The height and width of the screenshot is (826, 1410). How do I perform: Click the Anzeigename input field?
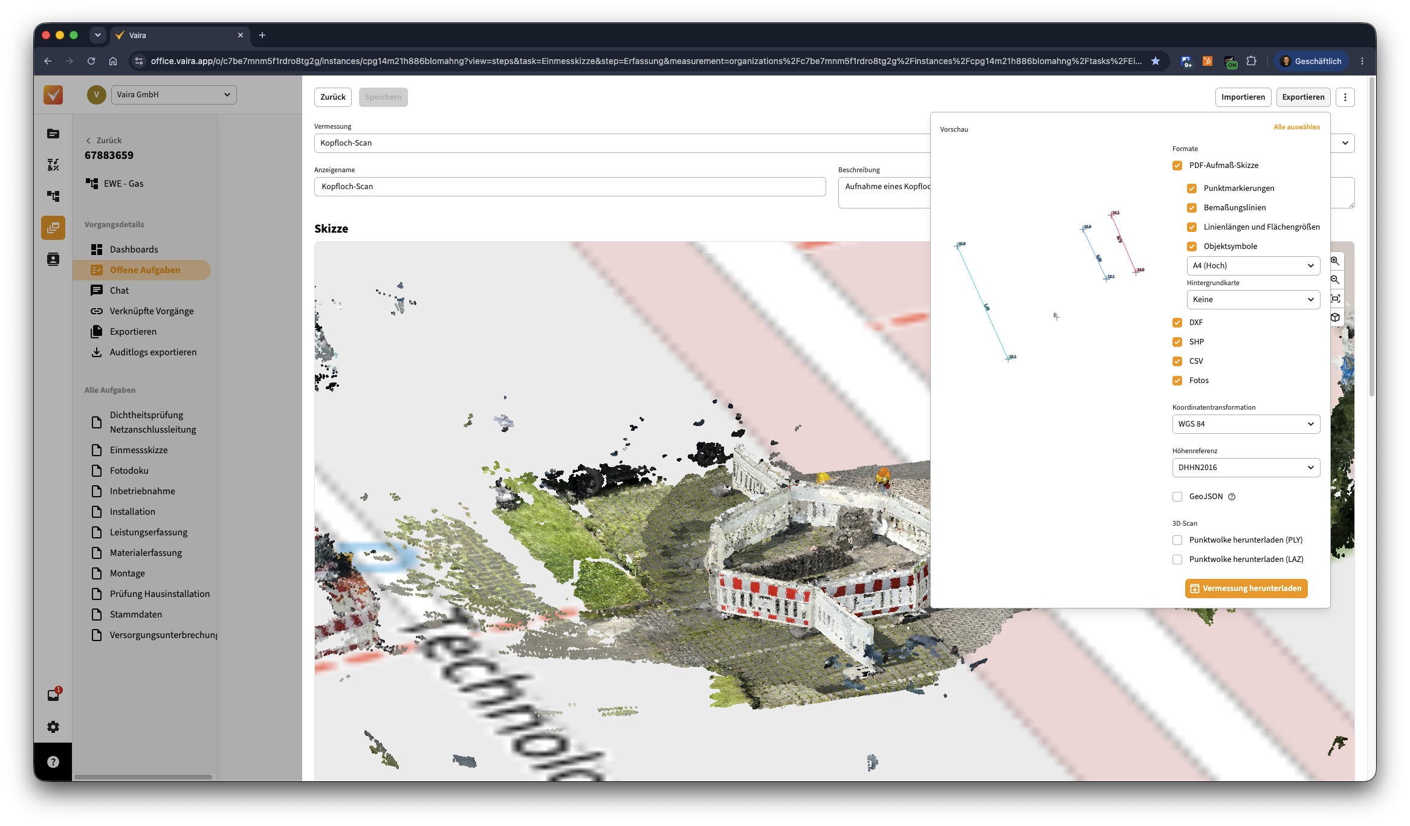pyautogui.click(x=570, y=187)
